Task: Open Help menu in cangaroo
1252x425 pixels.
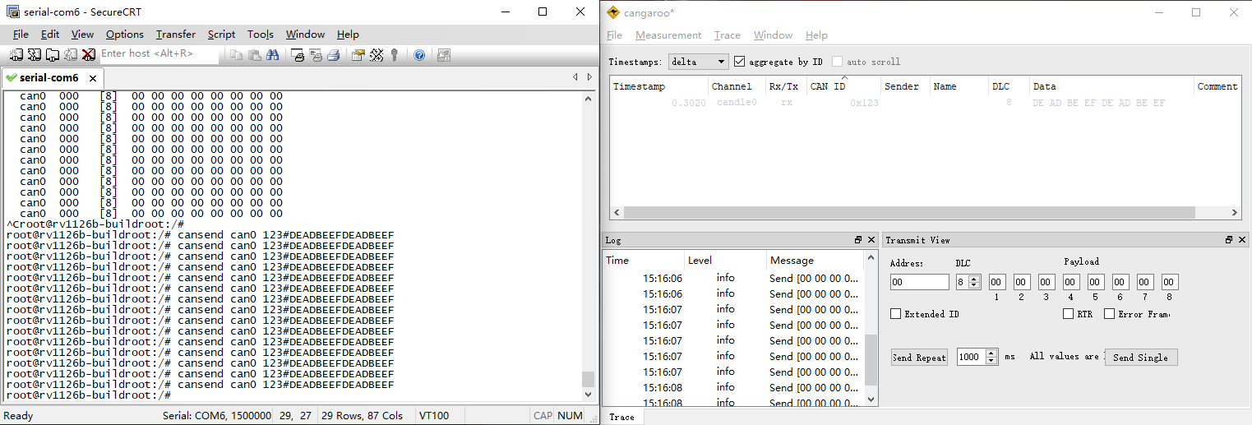Action: tap(816, 35)
